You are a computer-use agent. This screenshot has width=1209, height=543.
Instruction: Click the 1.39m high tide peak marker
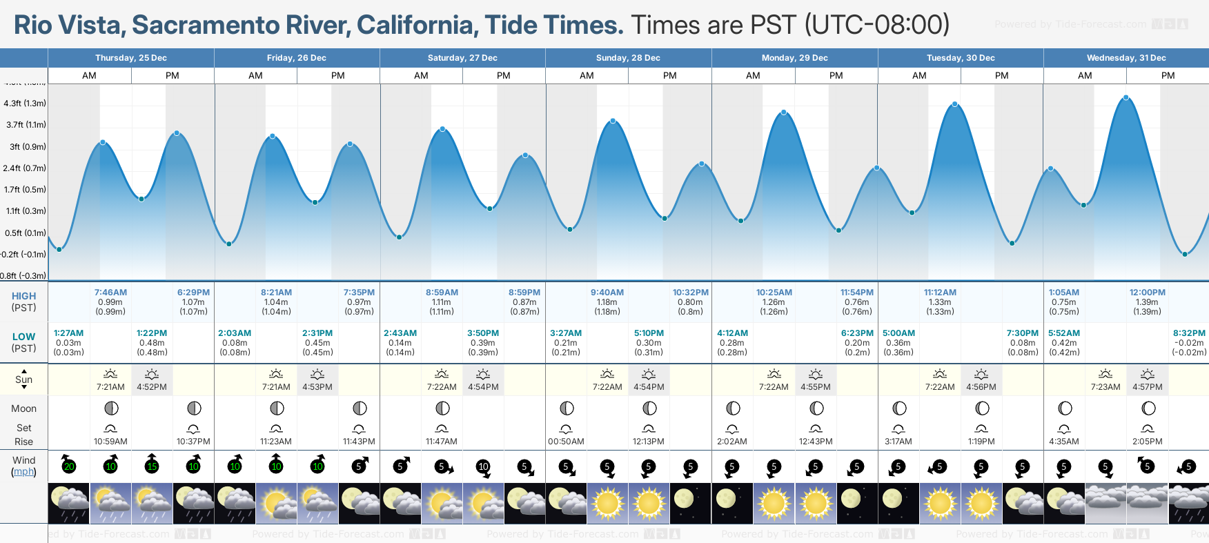coord(1126,98)
